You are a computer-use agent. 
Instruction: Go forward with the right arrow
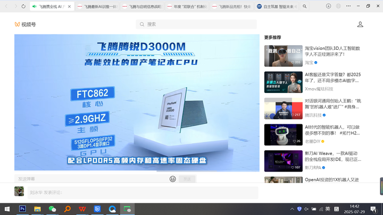click(x=15, y=6)
